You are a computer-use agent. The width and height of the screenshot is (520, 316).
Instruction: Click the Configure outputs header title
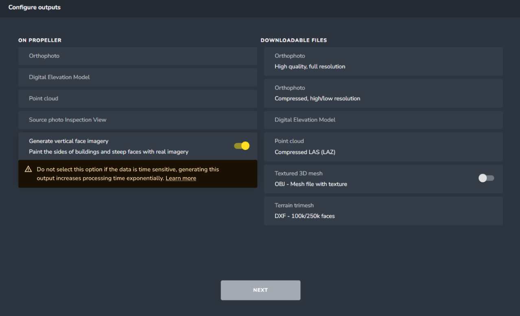[34, 7]
